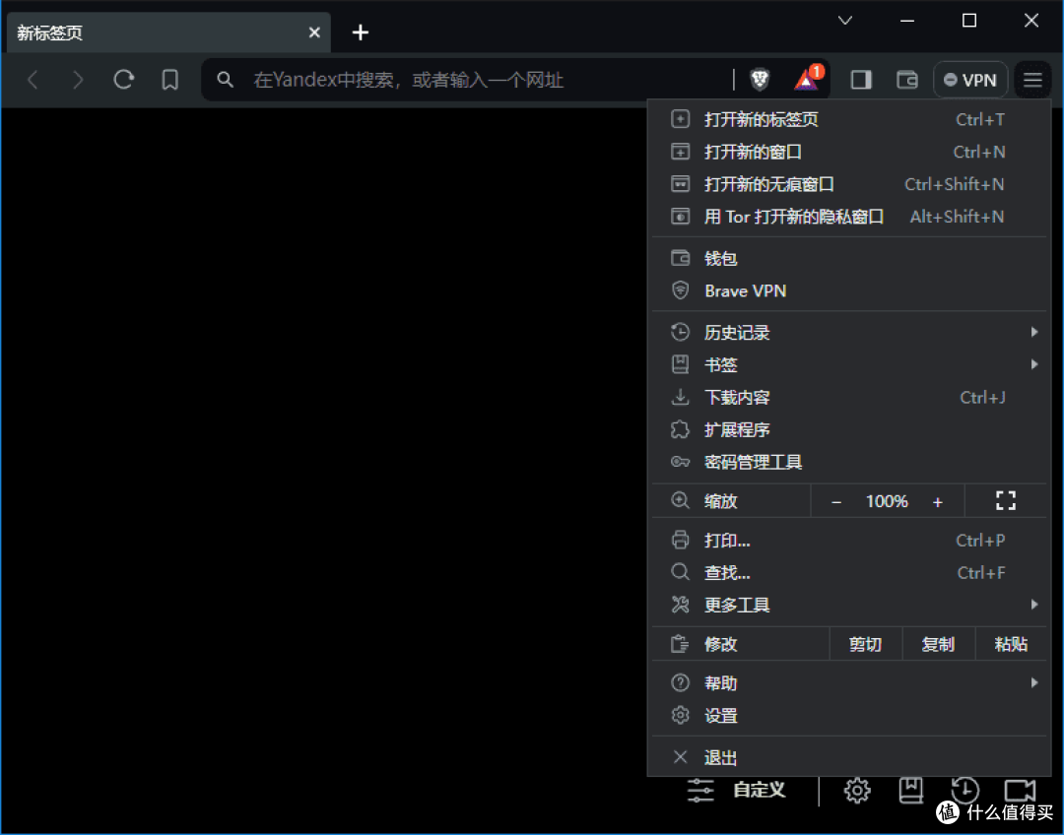Click the 粘贴 button
Image resolution: width=1064 pixels, height=835 pixels.
[1011, 644]
